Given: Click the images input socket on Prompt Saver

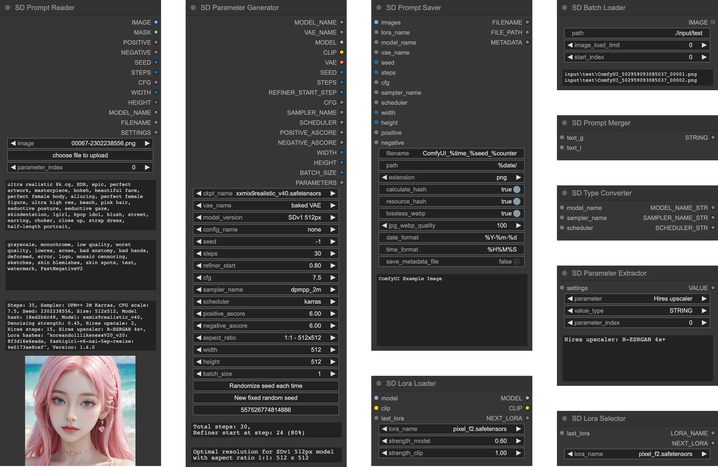Looking at the screenshot, I should tap(376, 22).
